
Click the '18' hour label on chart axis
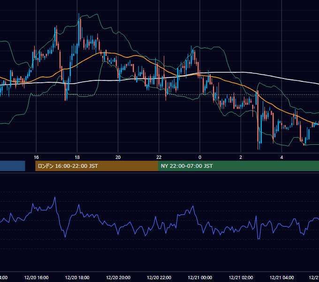[77, 157]
